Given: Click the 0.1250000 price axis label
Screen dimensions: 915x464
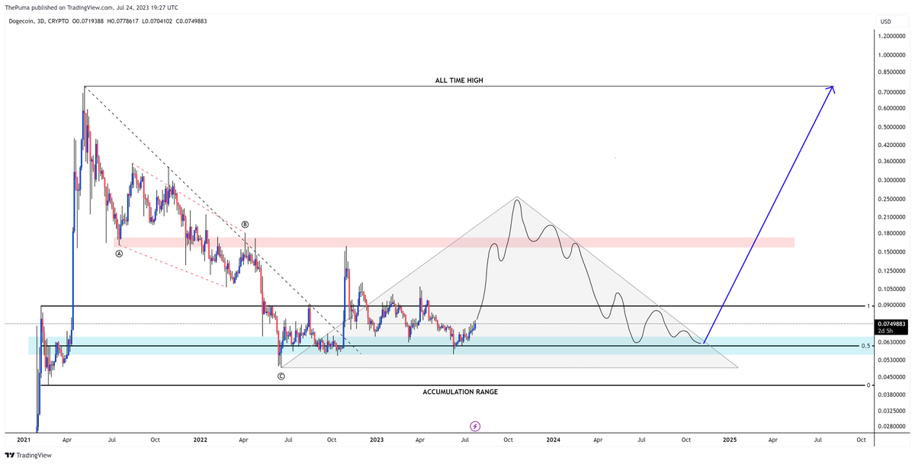Looking at the screenshot, I should point(892,271).
